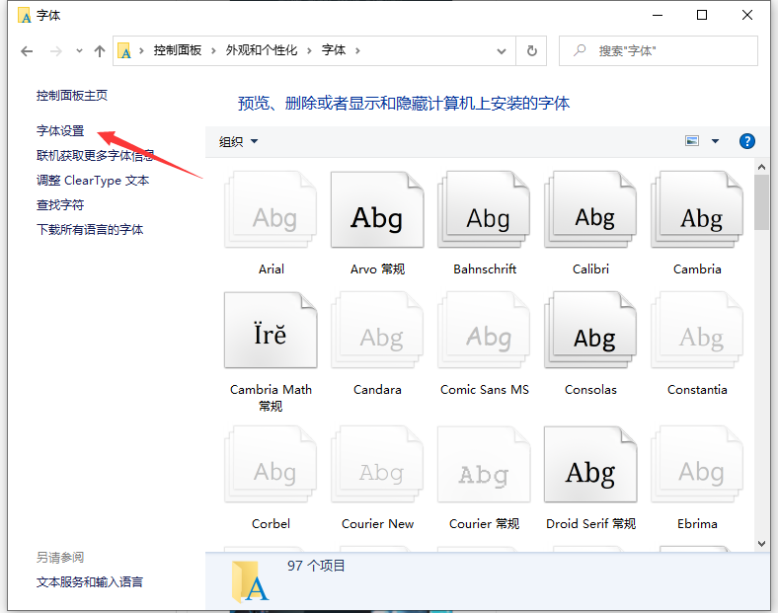The height and width of the screenshot is (613, 778).
Task: Open 字体设置 link
Action: [x=60, y=131]
